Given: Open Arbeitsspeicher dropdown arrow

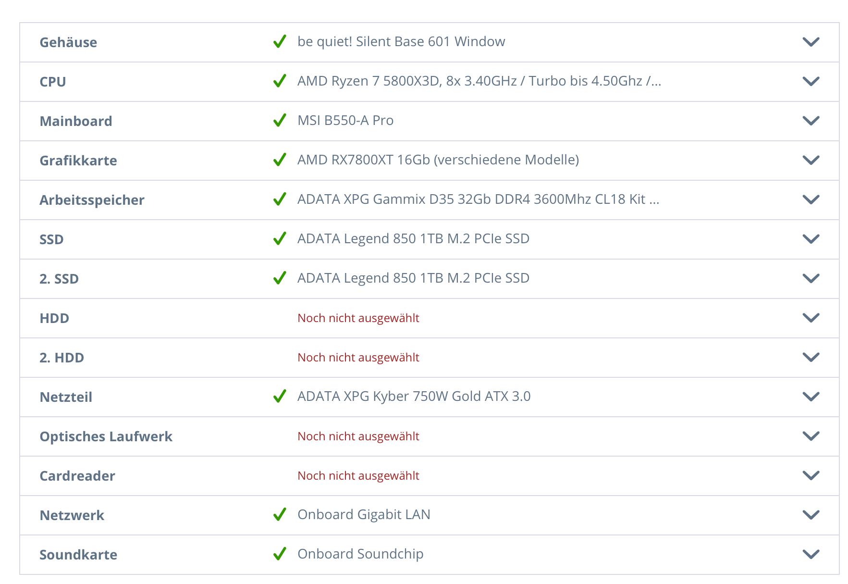Looking at the screenshot, I should click(x=811, y=199).
